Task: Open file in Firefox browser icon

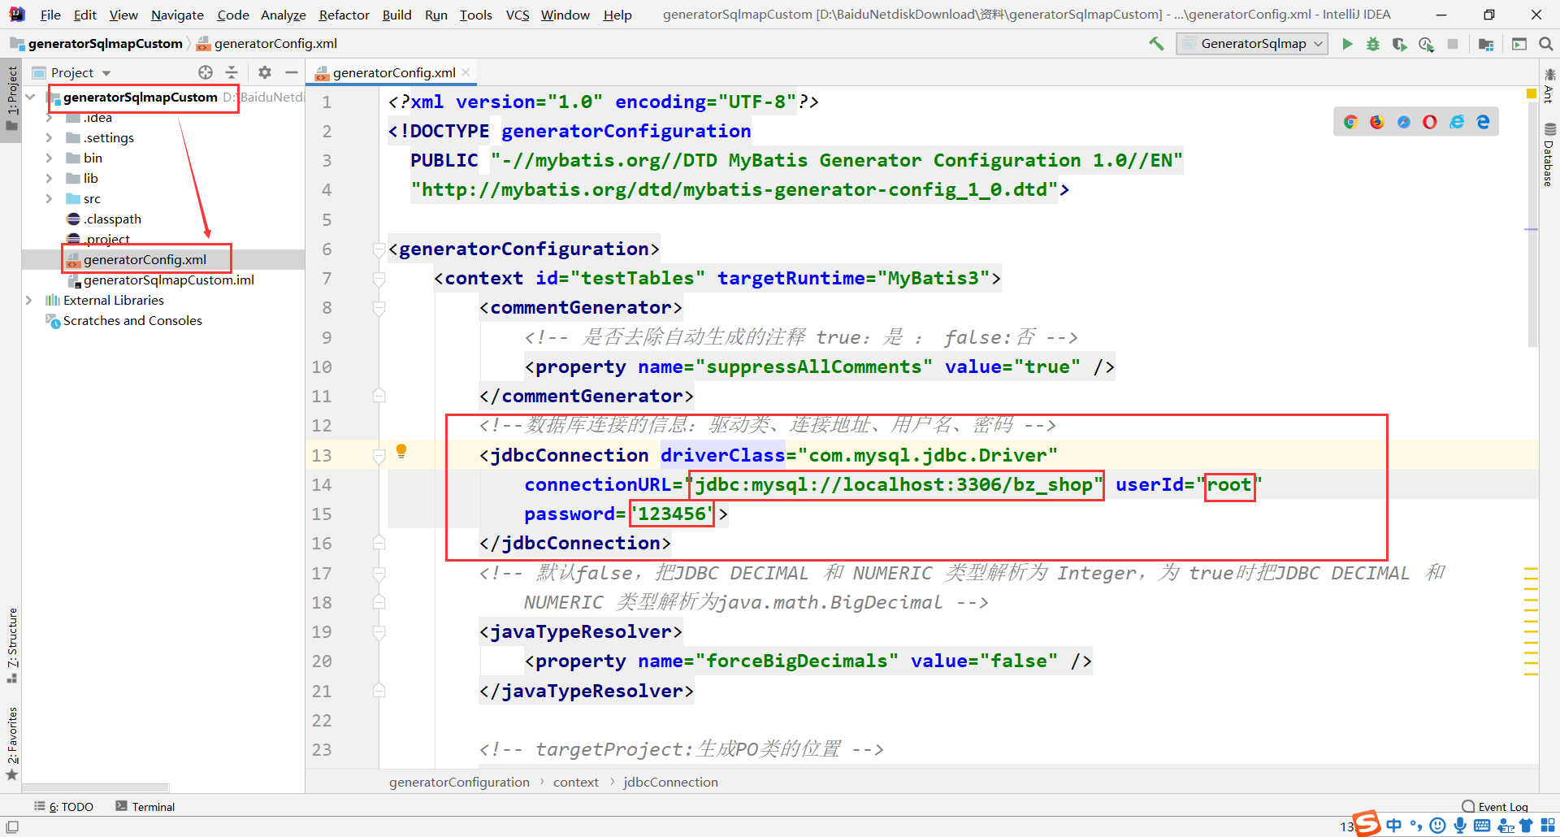Action: click(1377, 122)
